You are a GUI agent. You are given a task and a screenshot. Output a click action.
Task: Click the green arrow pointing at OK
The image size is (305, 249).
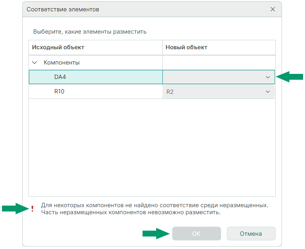[155, 234]
